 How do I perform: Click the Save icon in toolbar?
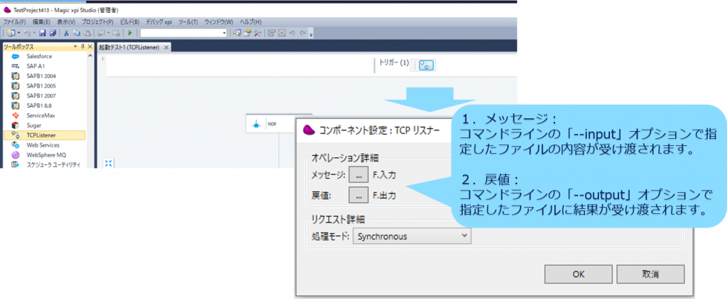click(43, 33)
